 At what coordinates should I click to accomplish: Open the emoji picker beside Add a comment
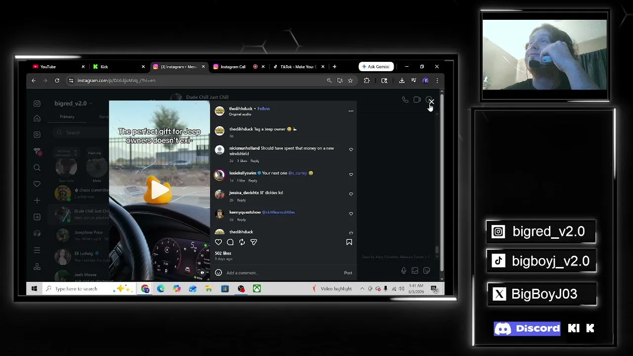pos(219,273)
